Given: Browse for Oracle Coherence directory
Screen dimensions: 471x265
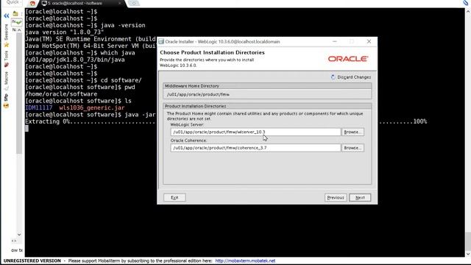Looking at the screenshot, I should 353,148.
